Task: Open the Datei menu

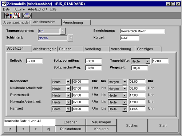Action: tap(7, 9)
